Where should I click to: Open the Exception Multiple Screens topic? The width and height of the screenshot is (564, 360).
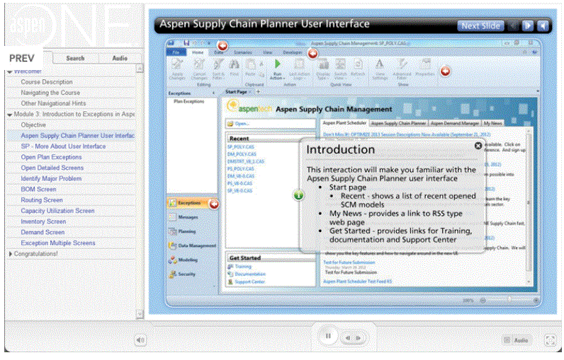[58, 243]
